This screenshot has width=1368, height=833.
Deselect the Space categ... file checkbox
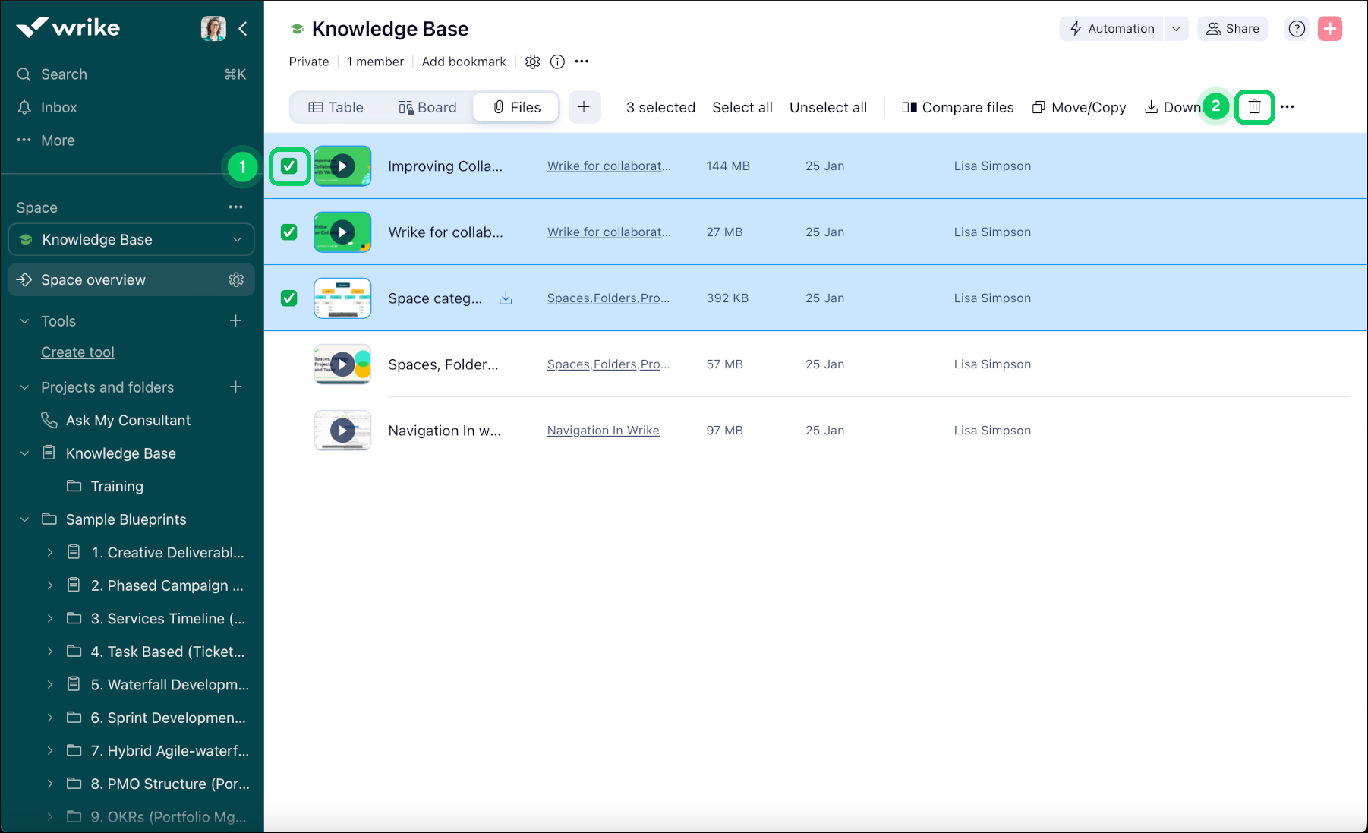click(x=289, y=298)
